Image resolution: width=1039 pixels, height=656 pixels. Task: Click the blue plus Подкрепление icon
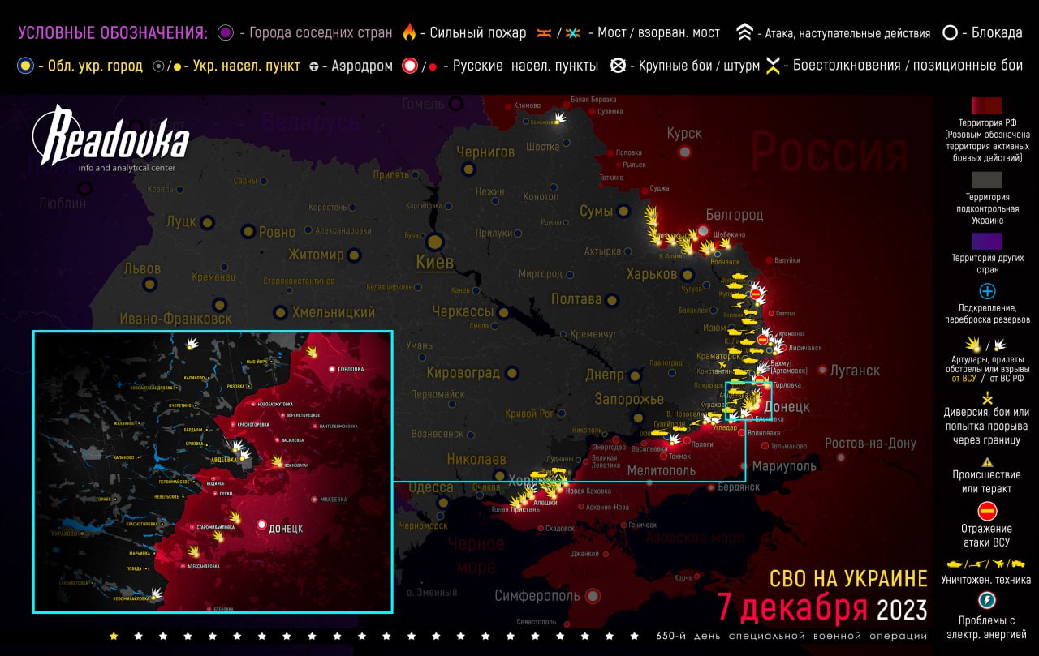click(x=987, y=291)
